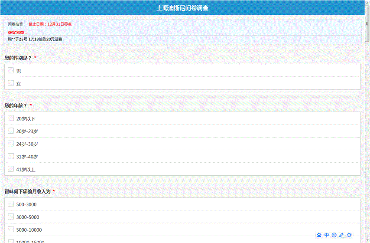Check the 41岁以上 age option
Viewport: 370px width, 243px height.
click(x=11, y=169)
